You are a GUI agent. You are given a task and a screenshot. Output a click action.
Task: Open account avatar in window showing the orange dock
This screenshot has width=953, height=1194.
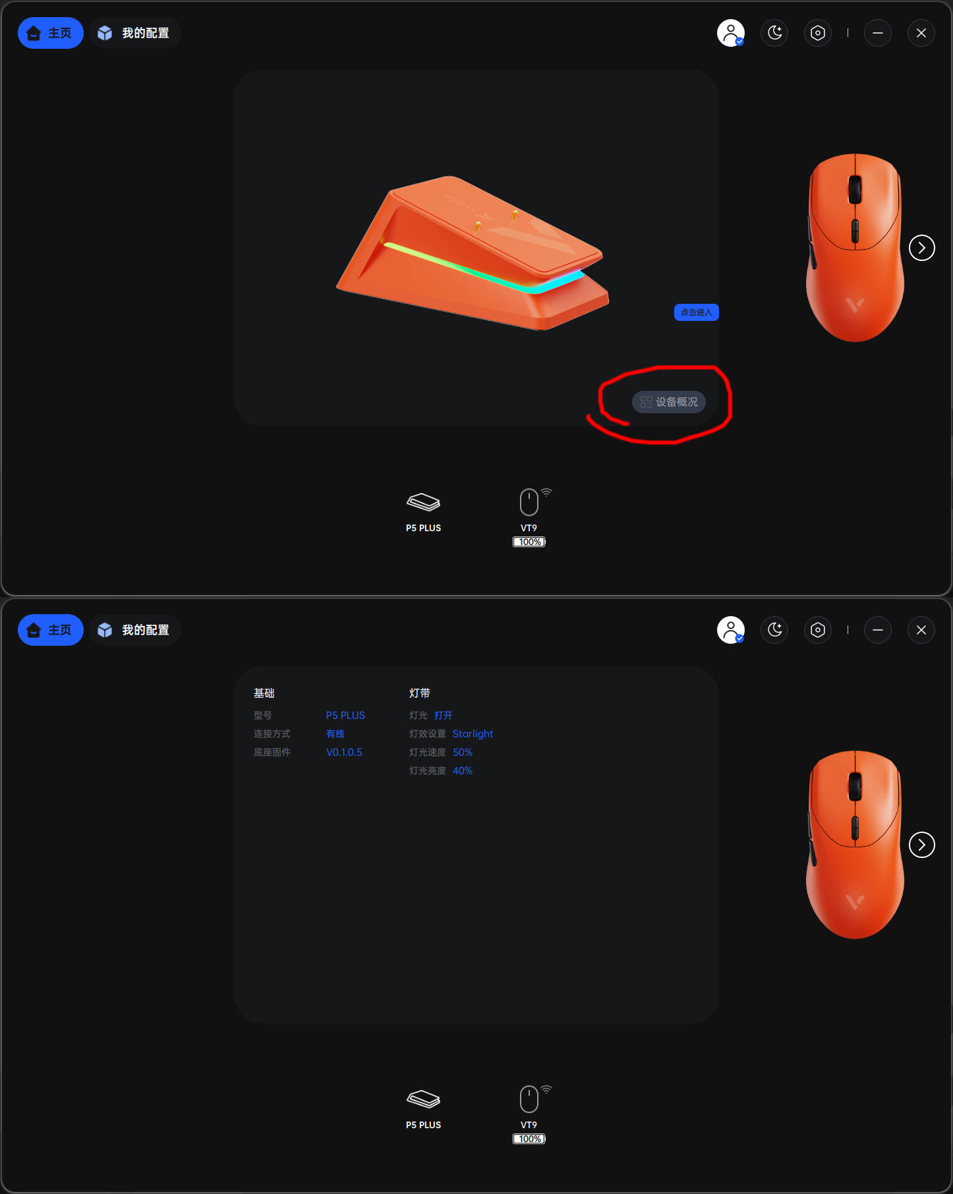point(730,33)
